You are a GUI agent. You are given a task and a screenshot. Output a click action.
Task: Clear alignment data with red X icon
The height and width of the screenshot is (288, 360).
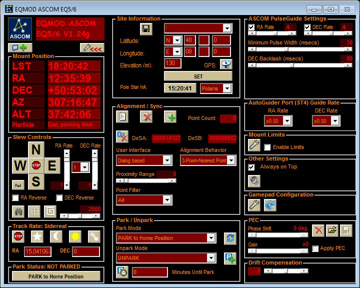pyautogui.click(x=146, y=116)
